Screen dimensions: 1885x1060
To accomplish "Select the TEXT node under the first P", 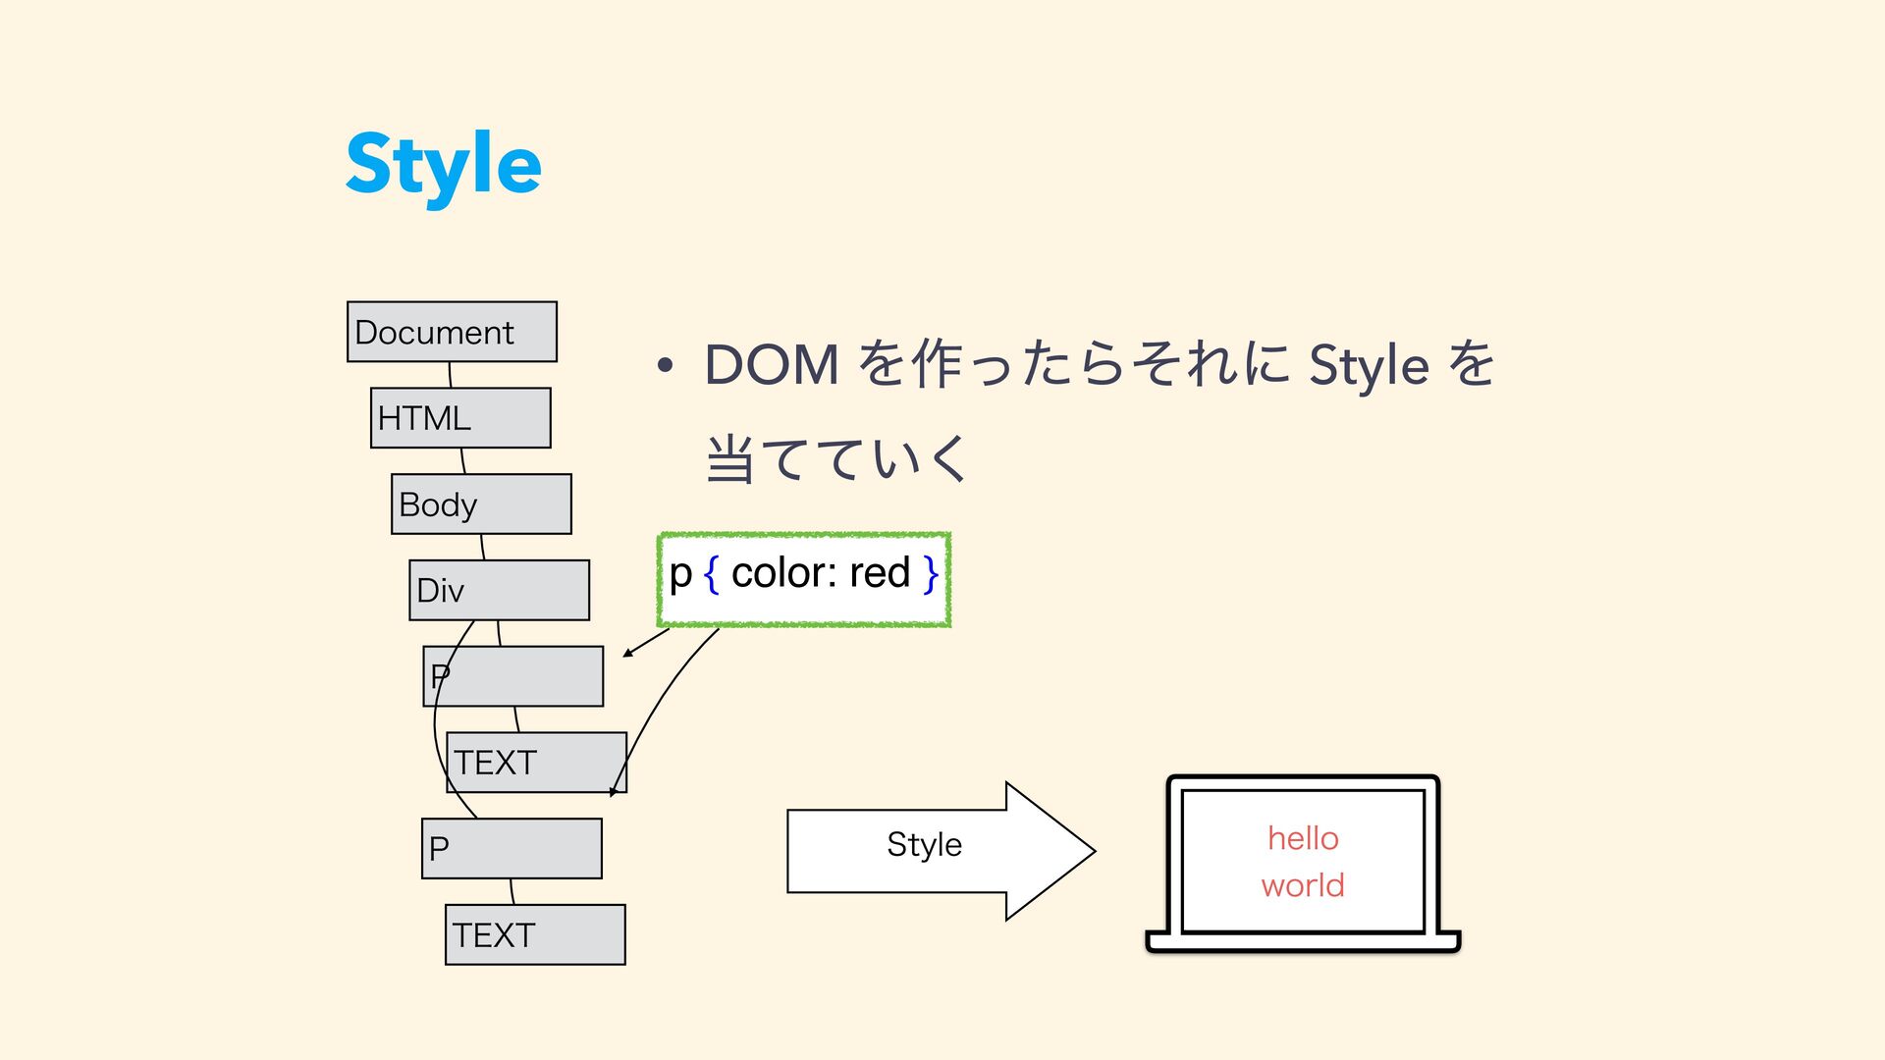I will (536, 763).
